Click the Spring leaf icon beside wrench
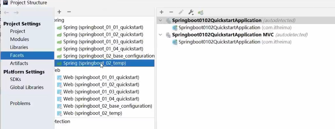This screenshot has height=129, width=335. pos(201,13)
